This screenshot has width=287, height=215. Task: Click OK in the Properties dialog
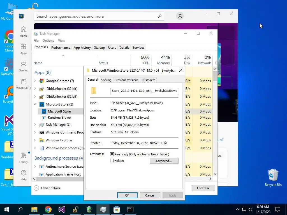[127, 195]
